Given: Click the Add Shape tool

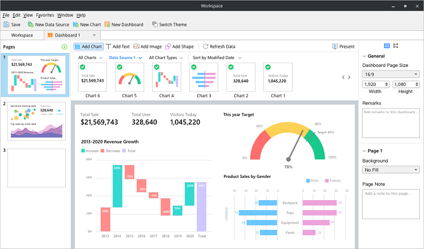Looking at the screenshot, I should [x=168, y=47].
